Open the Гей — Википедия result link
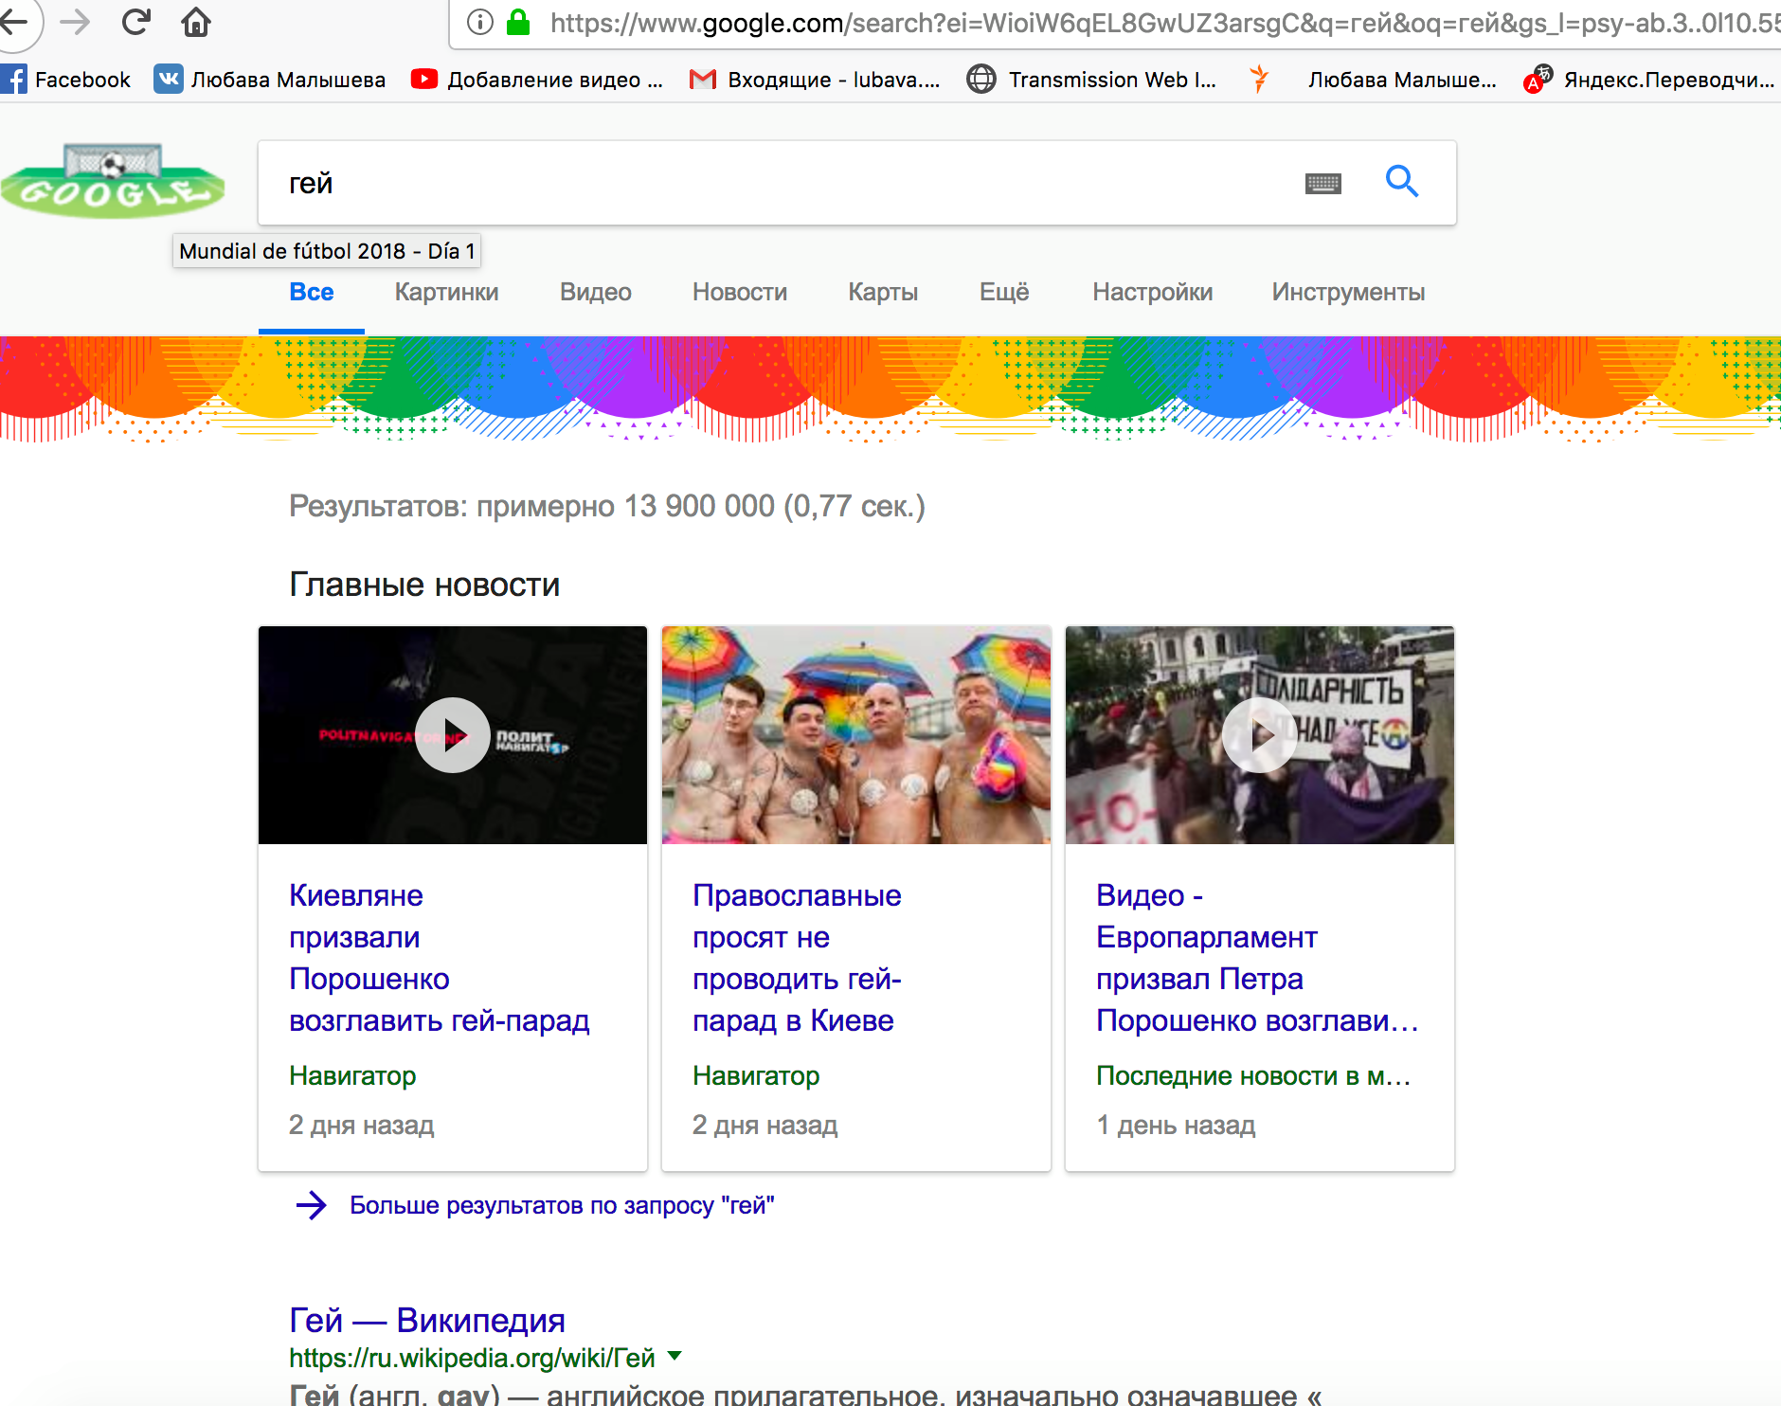1781x1406 pixels. [426, 1320]
